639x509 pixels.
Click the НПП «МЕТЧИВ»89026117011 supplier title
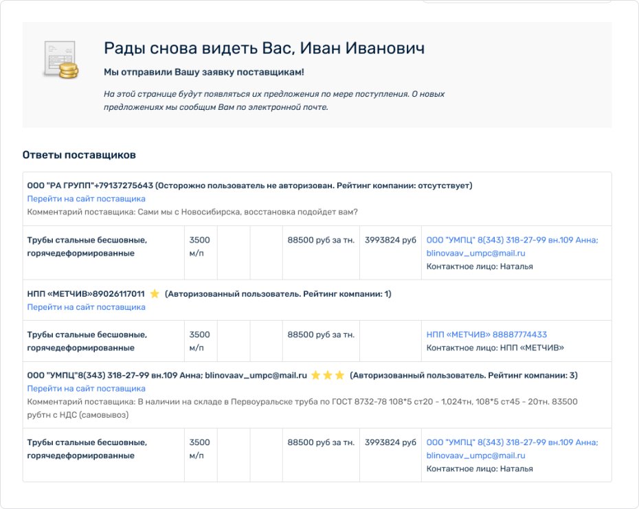86,294
